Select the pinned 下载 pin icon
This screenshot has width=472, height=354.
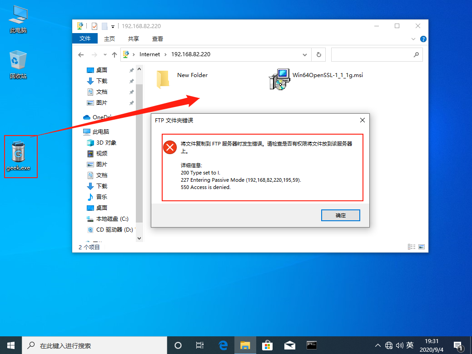[132, 81]
